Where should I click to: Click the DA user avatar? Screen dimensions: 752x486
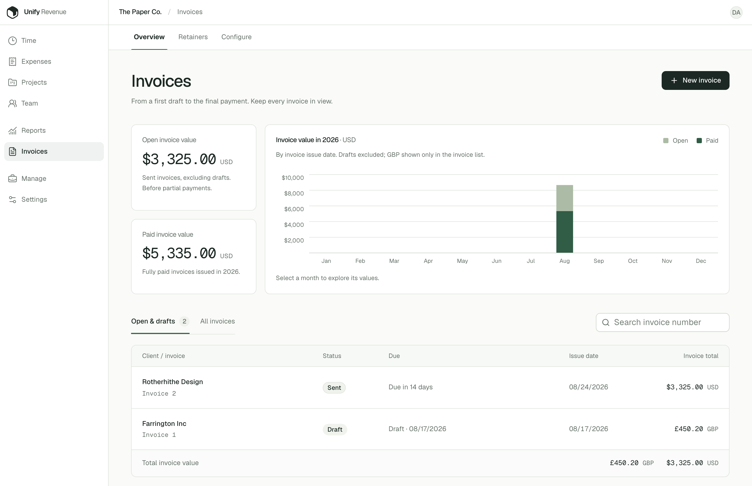point(736,12)
